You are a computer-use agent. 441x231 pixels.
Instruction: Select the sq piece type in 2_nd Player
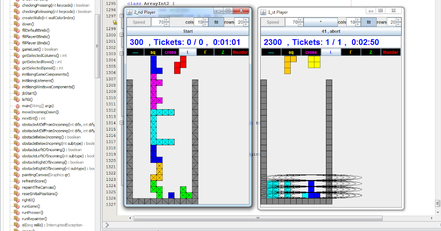point(153,52)
